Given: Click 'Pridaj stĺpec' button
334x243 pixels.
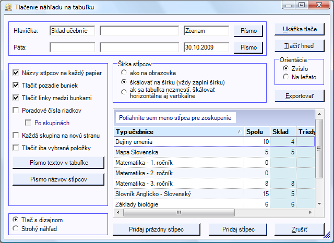Looking at the screenshot, I should click(x=238, y=229).
